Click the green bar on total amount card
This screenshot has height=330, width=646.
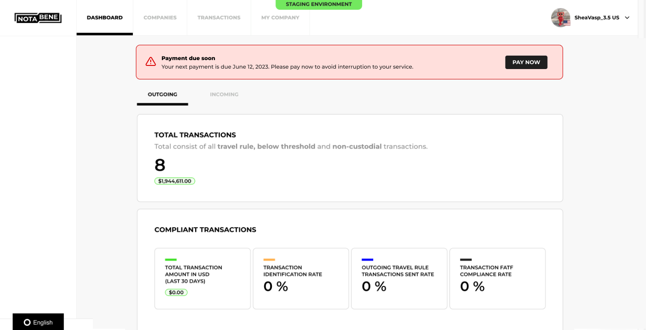click(170, 260)
